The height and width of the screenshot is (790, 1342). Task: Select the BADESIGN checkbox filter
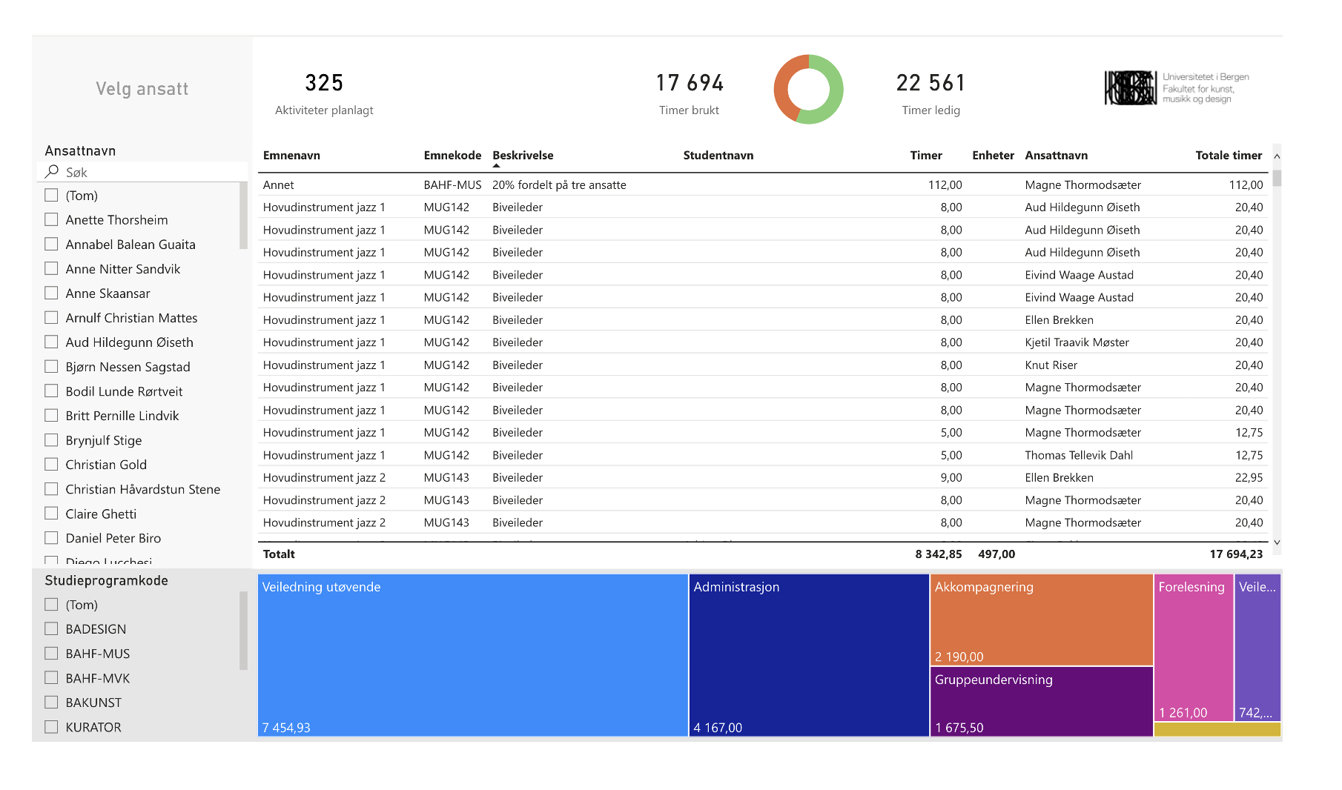(51, 628)
